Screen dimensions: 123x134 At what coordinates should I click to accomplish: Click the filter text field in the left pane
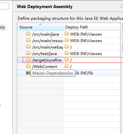(4, 6)
